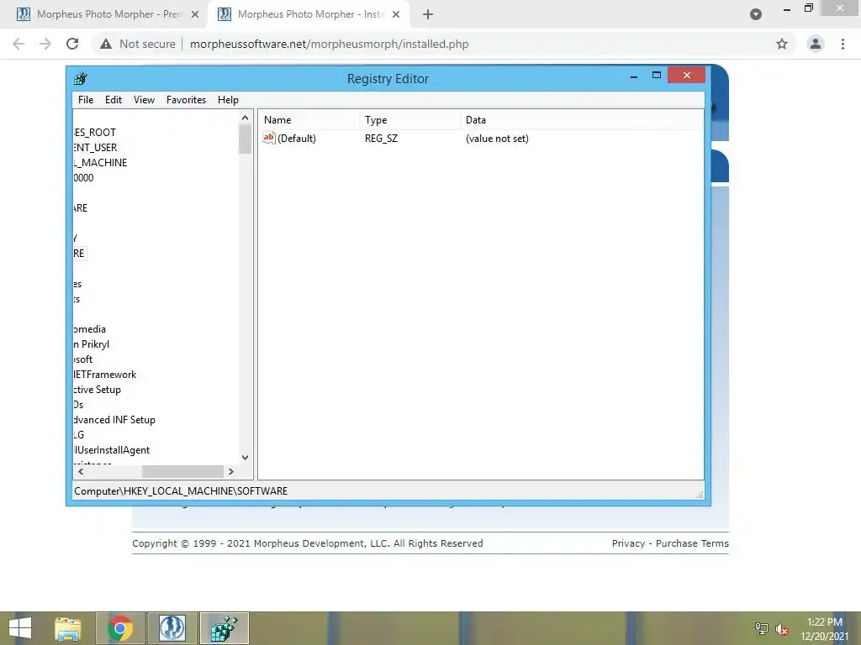Click the tree scroll down arrow

(245, 458)
